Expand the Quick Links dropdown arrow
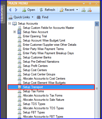The width and height of the screenshot is (102, 119). click(x=32, y=17)
